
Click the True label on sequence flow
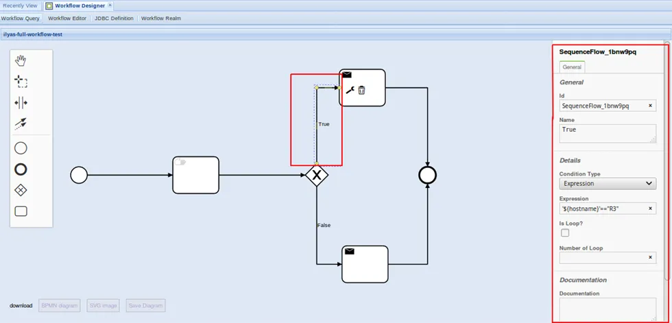coord(324,124)
